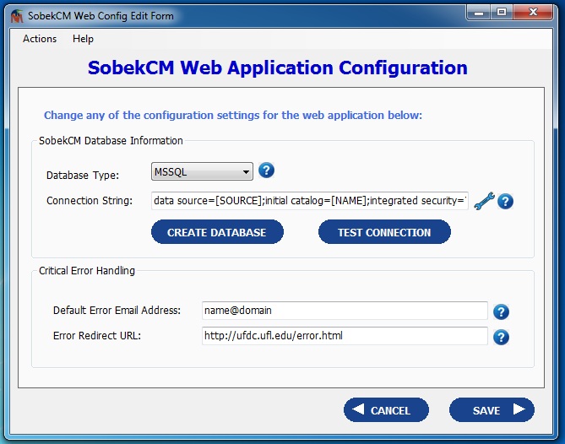
Task: Minimize the Web Config Edit Form window
Action: click(x=478, y=13)
